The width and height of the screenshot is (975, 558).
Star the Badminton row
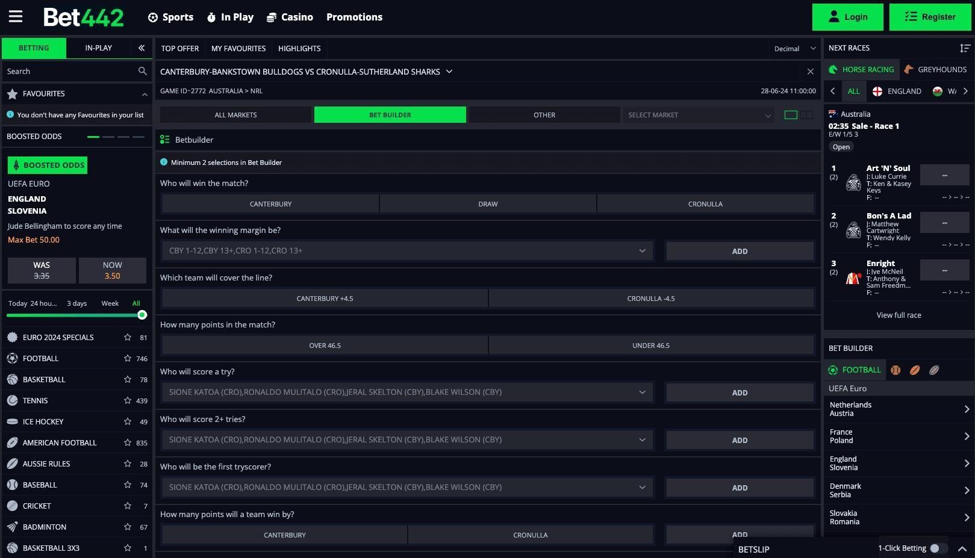[x=128, y=527]
